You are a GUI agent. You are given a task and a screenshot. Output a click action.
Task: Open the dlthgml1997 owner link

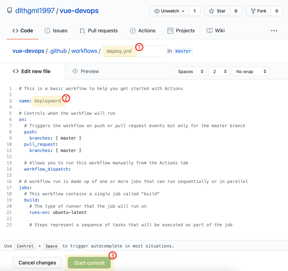pyautogui.click(x=35, y=11)
